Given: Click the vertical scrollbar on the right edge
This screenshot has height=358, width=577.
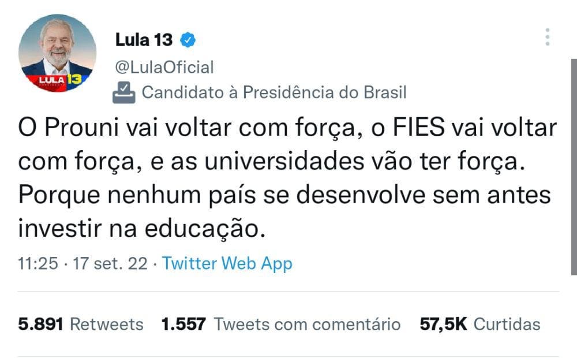Looking at the screenshot, I should coord(574,173).
